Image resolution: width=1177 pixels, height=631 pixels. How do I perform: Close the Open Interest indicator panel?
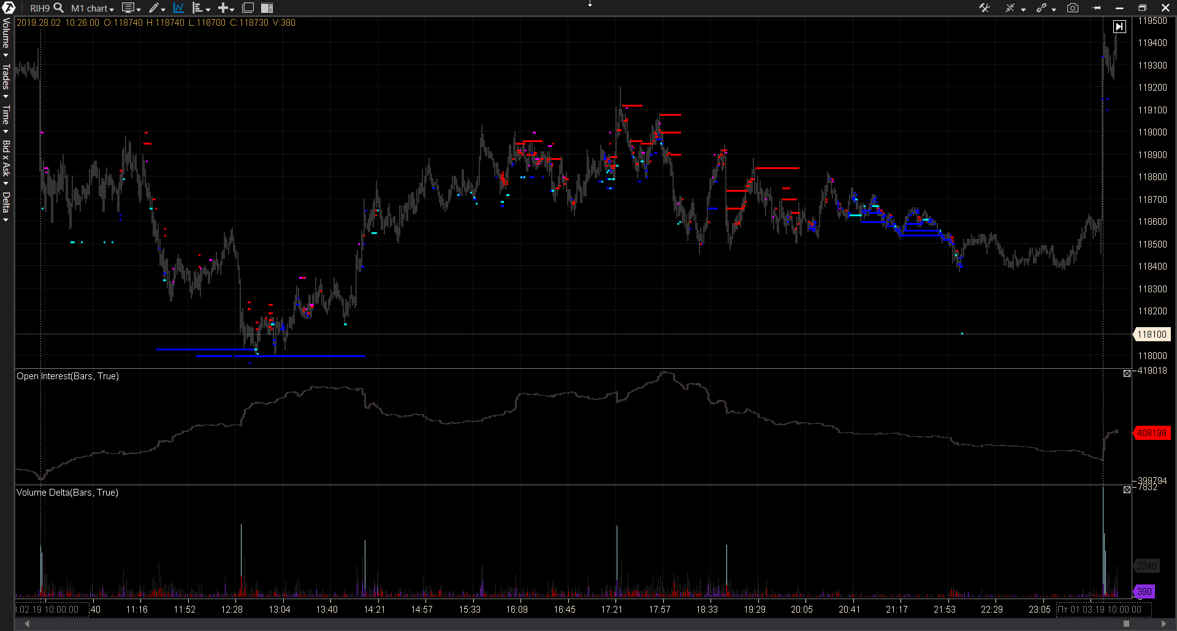click(x=1127, y=374)
